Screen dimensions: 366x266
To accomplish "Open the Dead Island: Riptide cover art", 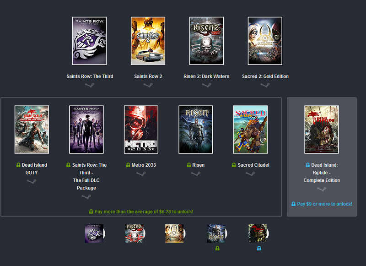I will tap(322, 130).
